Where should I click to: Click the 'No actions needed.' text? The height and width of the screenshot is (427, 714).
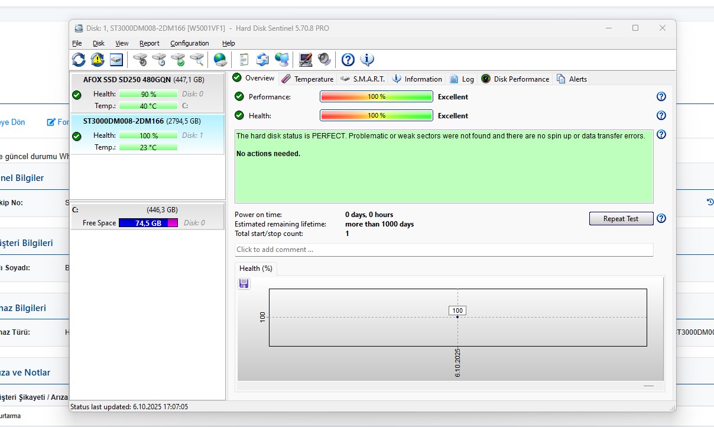click(x=268, y=154)
